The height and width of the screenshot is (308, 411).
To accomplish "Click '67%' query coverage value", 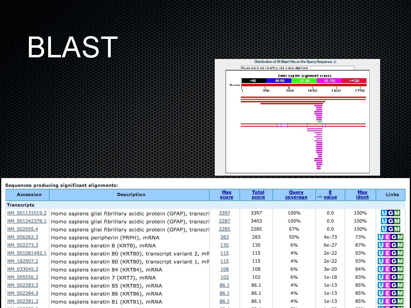I will pos(294,229).
